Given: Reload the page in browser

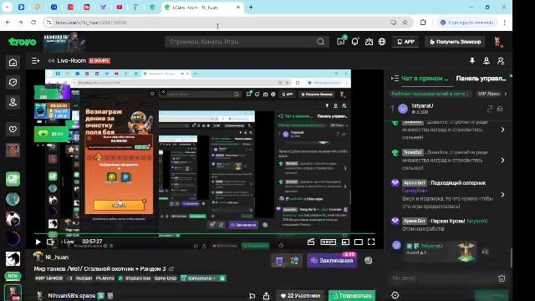Looking at the screenshot, I should tap(33, 23).
